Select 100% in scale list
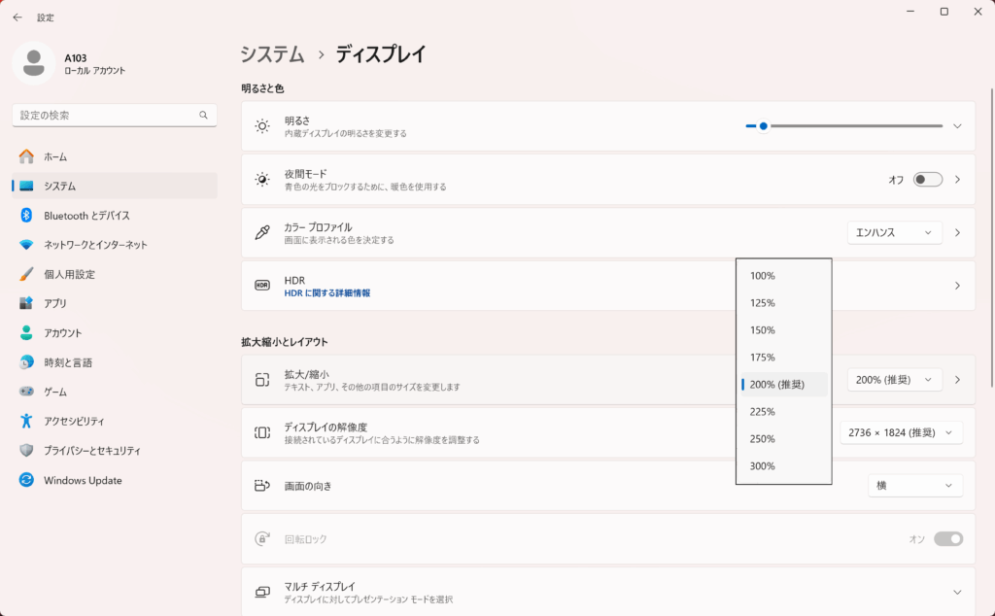Image resolution: width=995 pixels, height=616 pixels. [x=784, y=276]
